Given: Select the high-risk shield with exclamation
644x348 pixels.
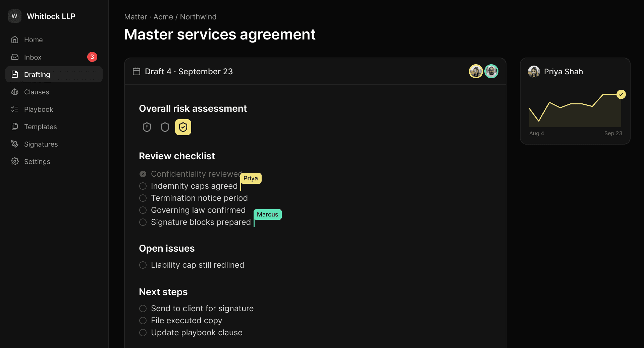Looking at the screenshot, I should [x=147, y=127].
